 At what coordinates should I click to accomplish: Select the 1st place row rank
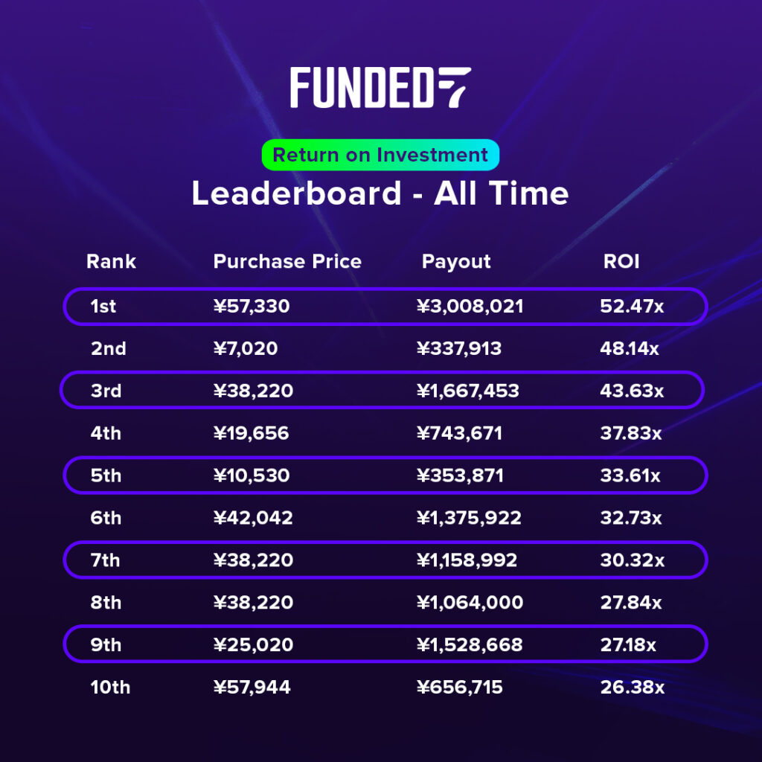tap(103, 306)
